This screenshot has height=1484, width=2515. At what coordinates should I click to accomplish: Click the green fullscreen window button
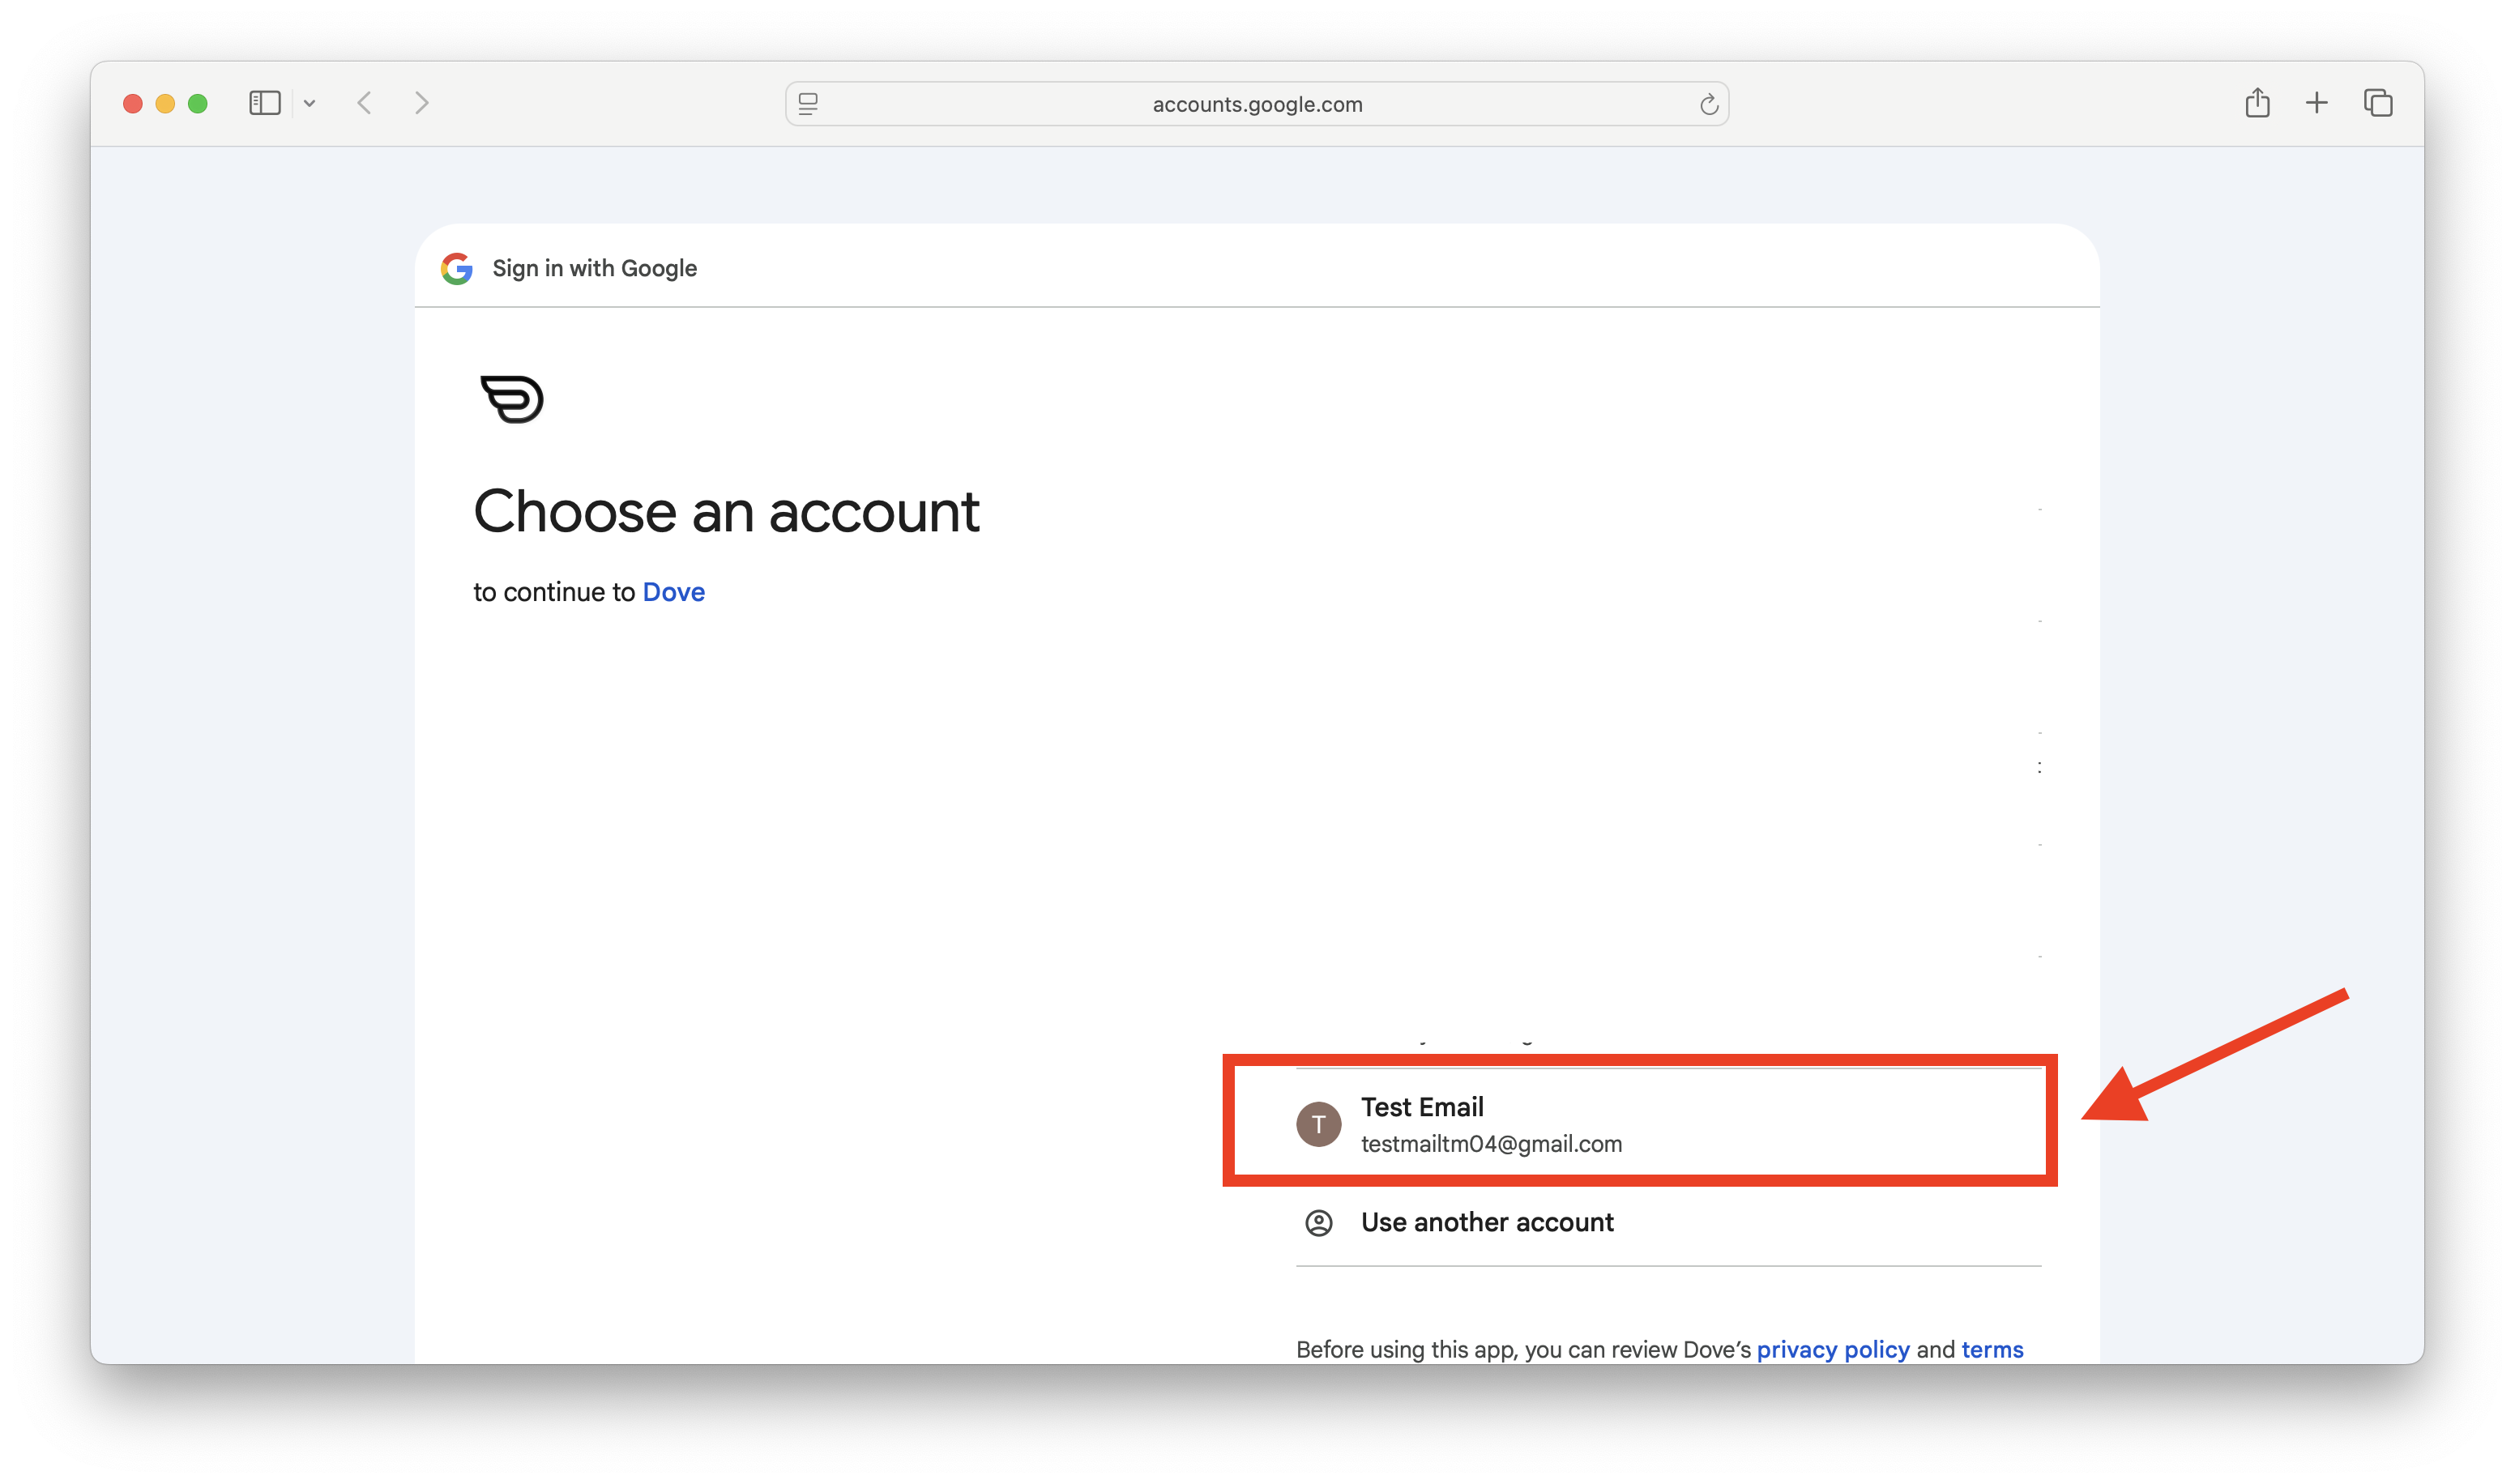tap(198, 103)
